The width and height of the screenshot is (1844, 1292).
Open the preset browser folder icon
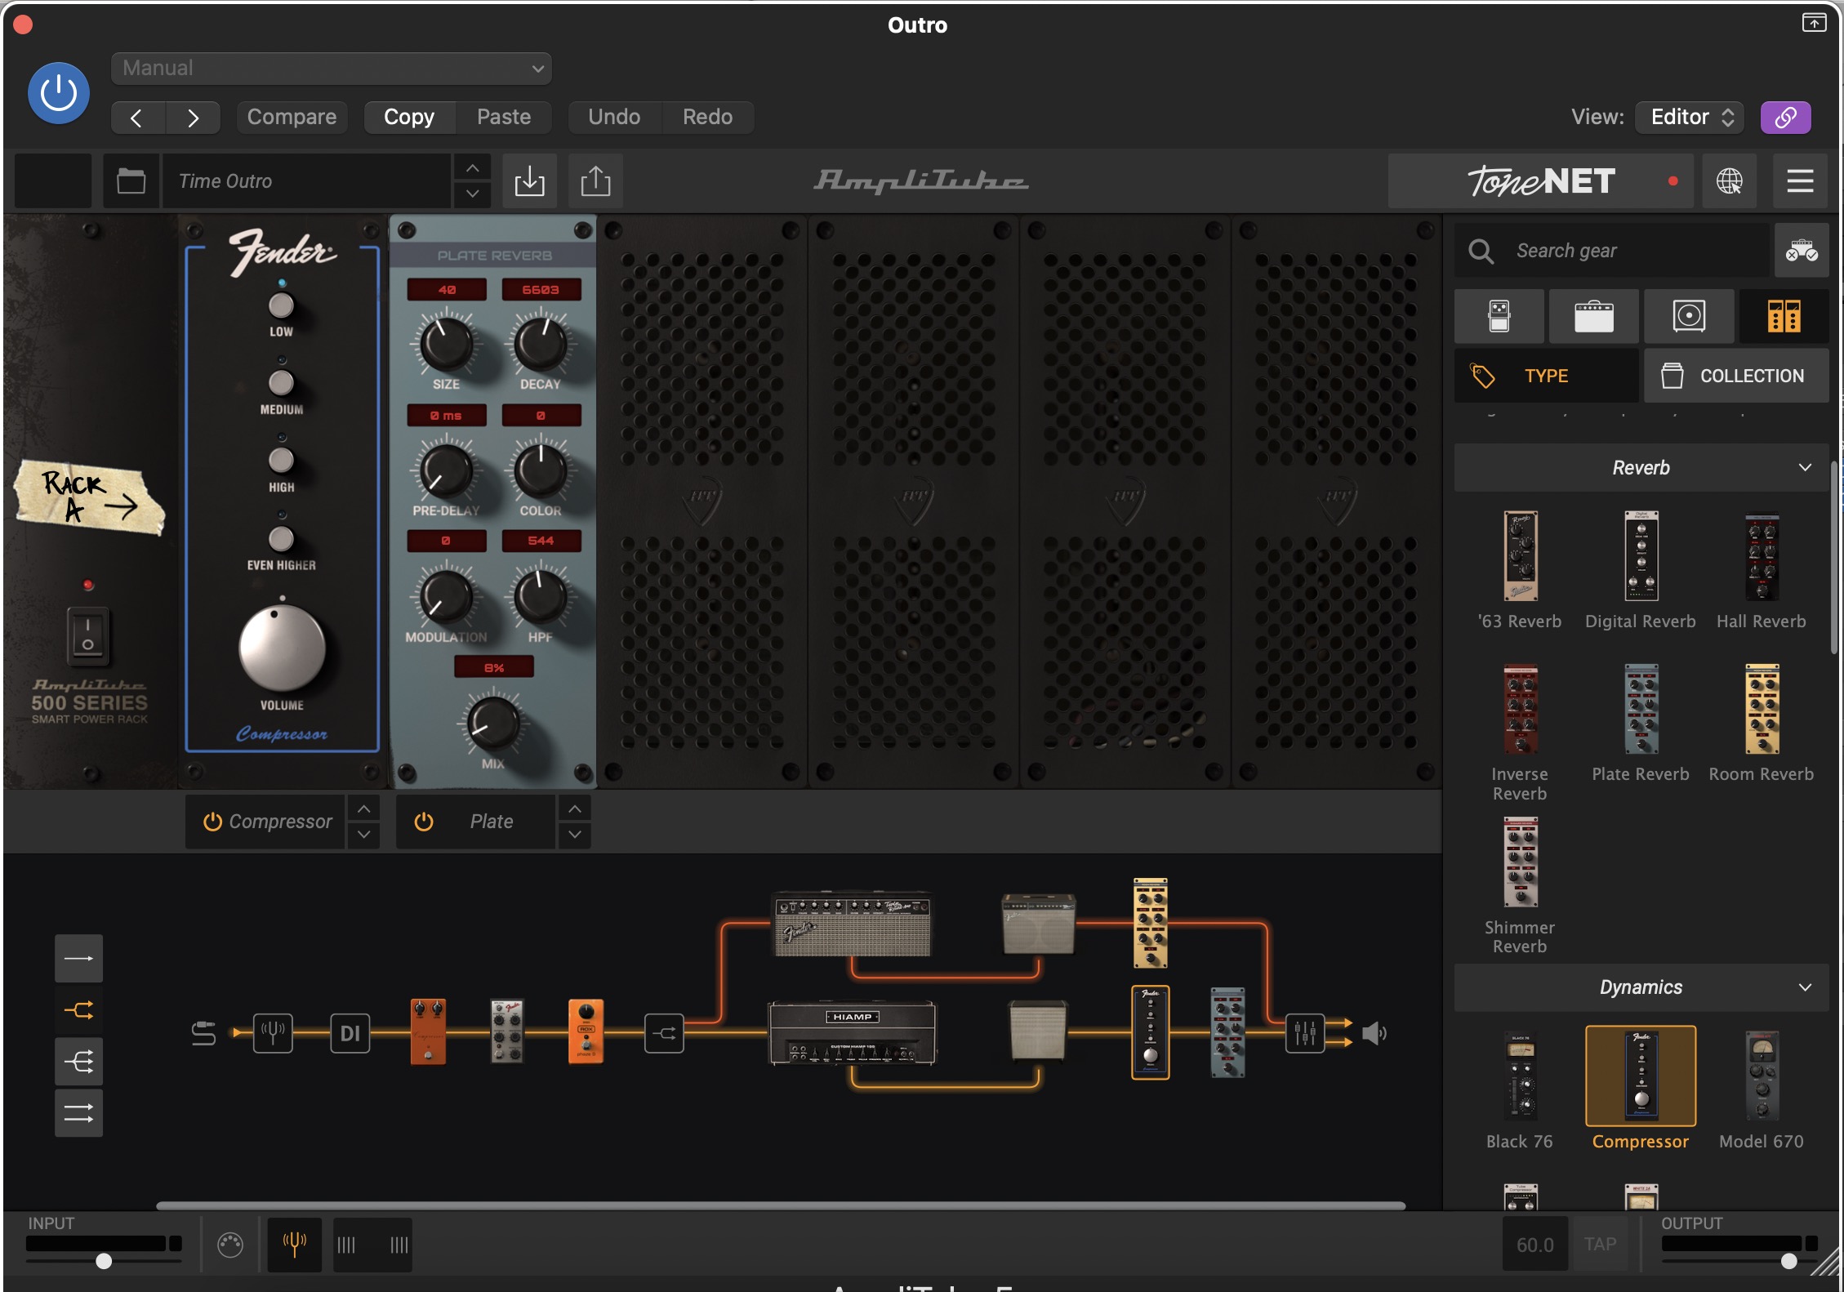pos(131,181)
